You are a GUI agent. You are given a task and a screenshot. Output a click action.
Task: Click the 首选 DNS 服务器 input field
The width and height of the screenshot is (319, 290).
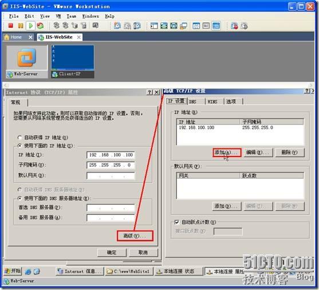111,207
